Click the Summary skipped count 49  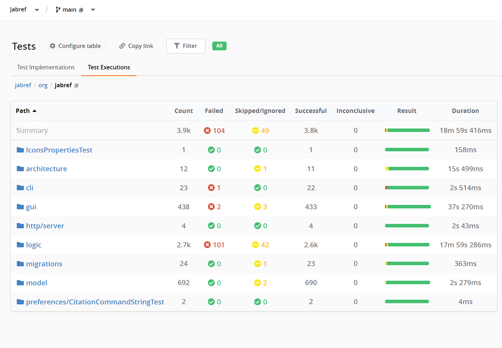tap(265, 131)
